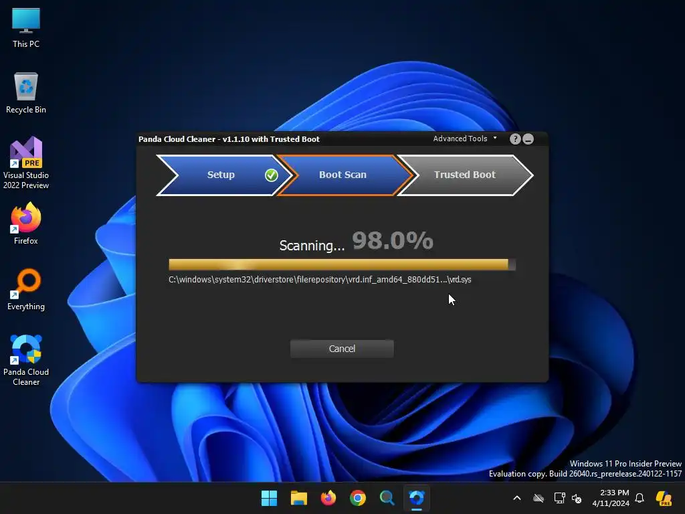Click the green checkmark on Setup
This screenshot has width=685, height=514.
pyautogui.click(x=272, y=175)
